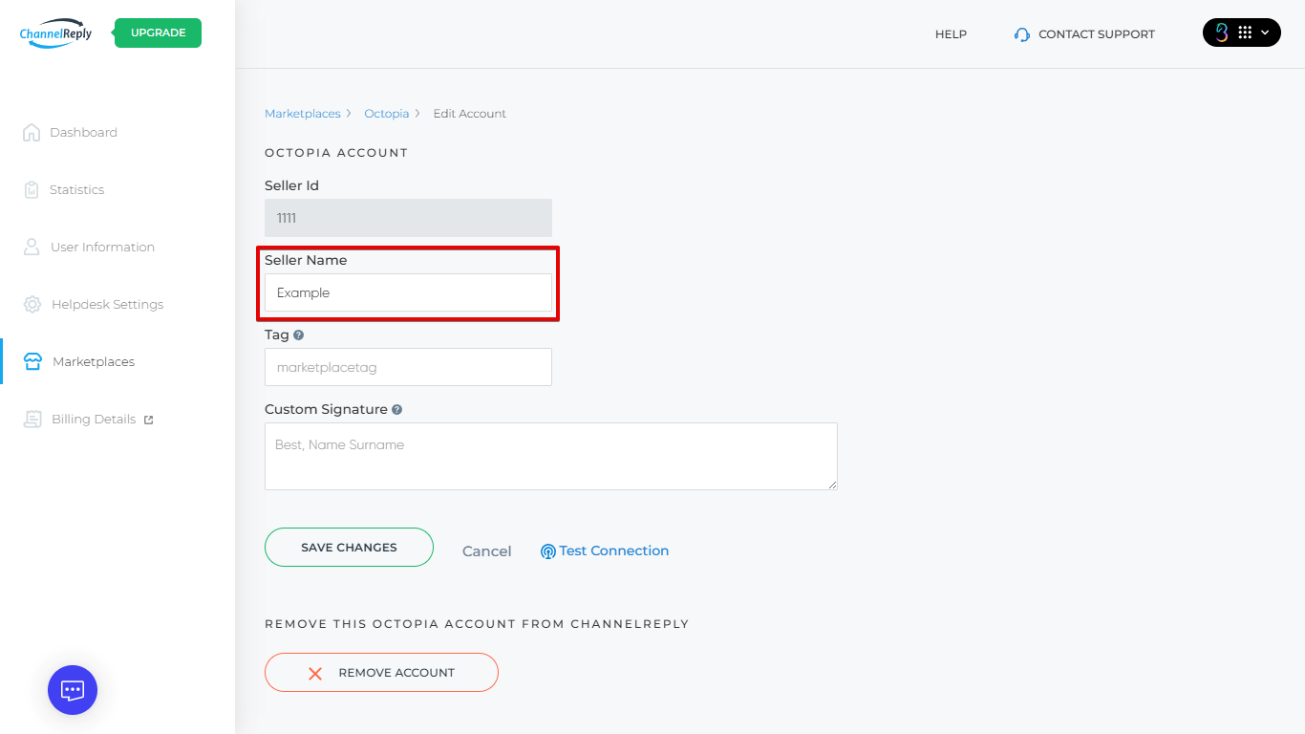1305x734 pixels.
Task: Expand the account dropdown chevron
Action: 1265,32
